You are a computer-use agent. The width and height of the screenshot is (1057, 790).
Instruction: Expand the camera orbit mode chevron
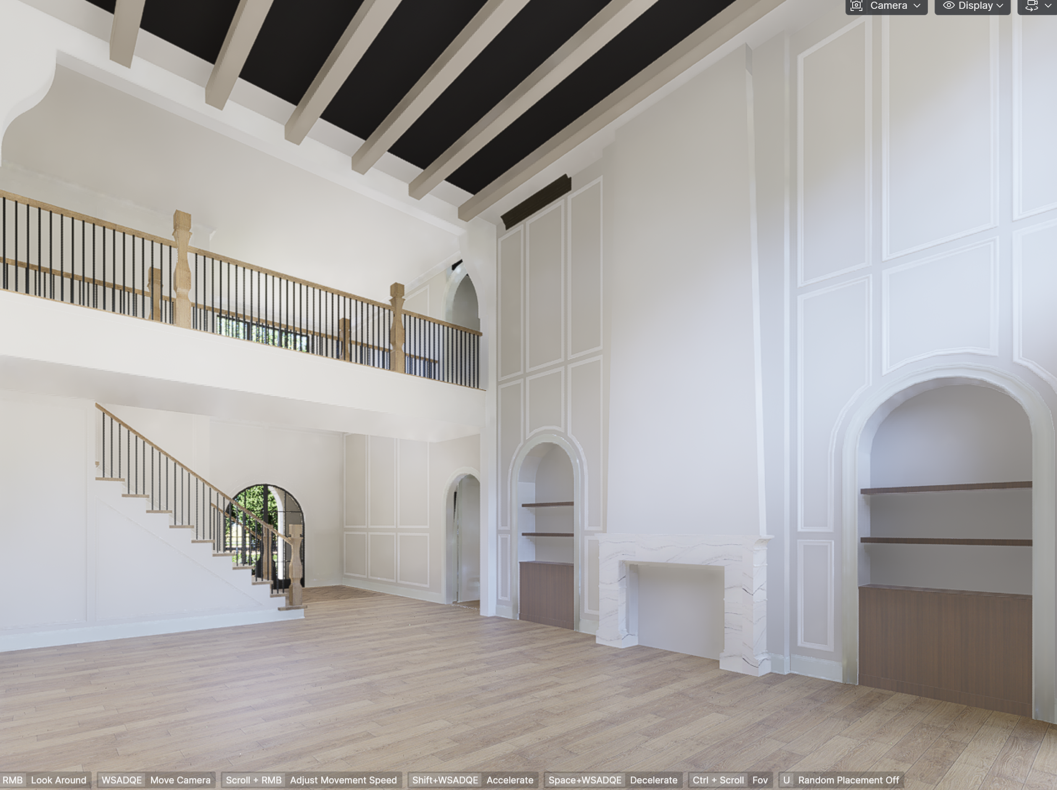pyautogui.click(x=1048, y=6)
